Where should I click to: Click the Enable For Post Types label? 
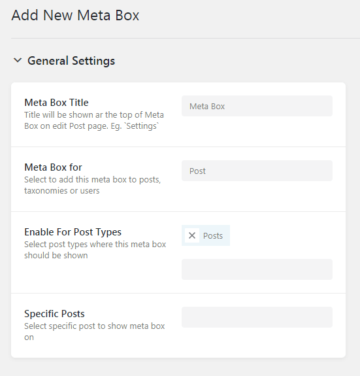pos(73,232)
